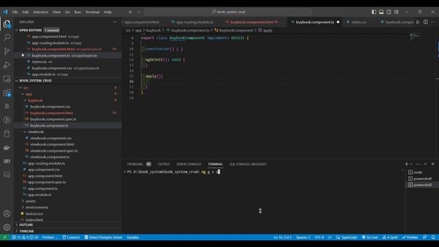Open viewbook.component.html in file tree
439x247 pixels.
tap(52, 145)
